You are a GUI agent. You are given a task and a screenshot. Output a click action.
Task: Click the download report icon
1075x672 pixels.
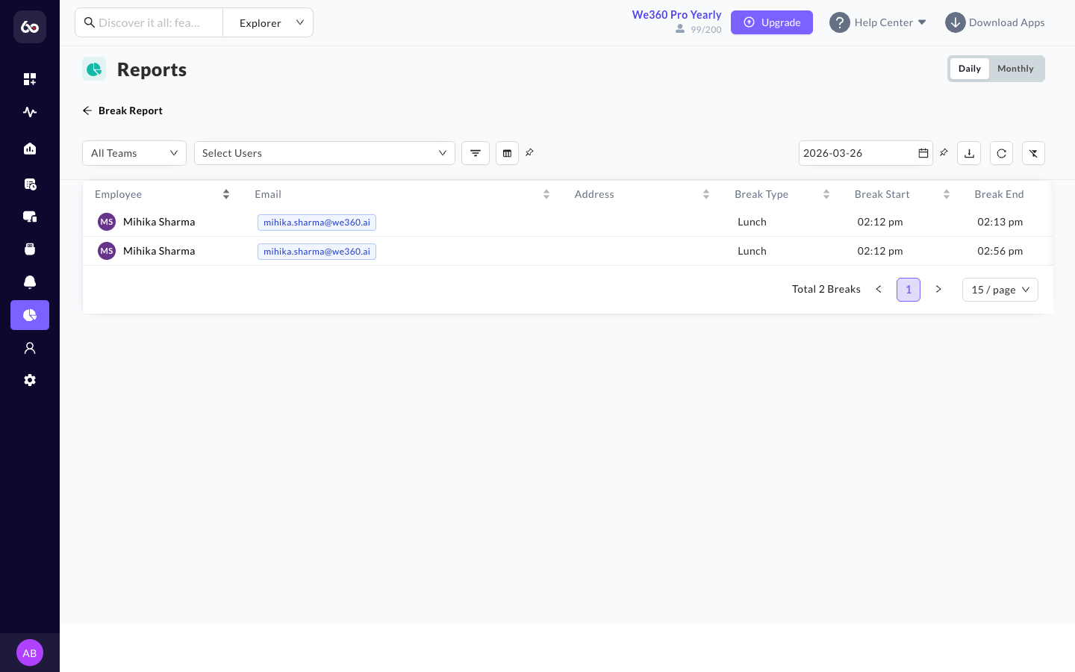(969, 153)
